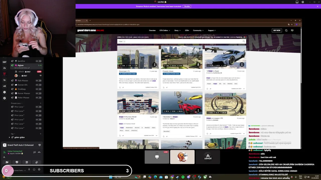This screenshot has height=180, width=321.
Task: Select the LIVE screen share tile
Action: pyautogui.click(x=157, y=157)
